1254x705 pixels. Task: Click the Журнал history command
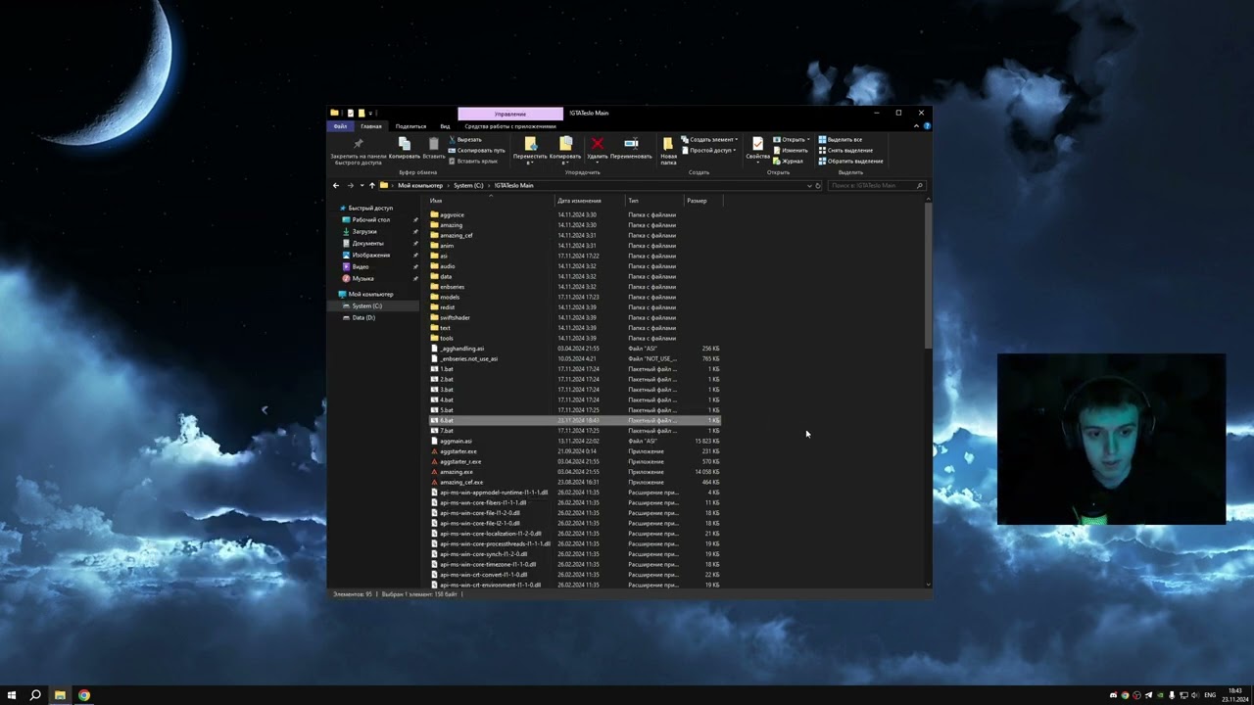click(x=789, y=161)
